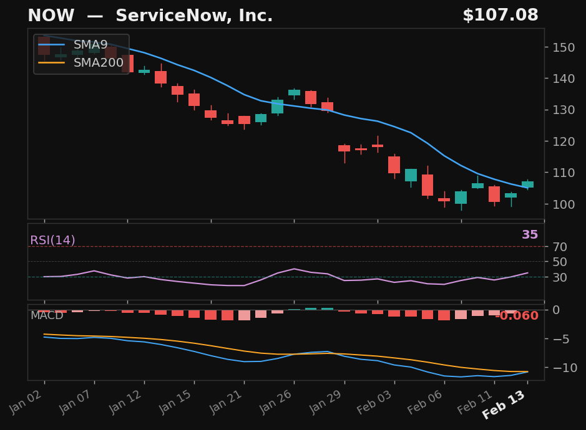Click the RSI 30 axis label

pos(560,277)
